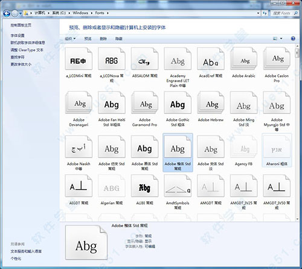Open the address bar history dropdown
The image size is (302, 269).
point(259,13)
